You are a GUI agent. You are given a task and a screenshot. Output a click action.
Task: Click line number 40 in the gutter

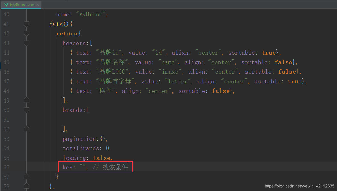(x=6, y=15)
